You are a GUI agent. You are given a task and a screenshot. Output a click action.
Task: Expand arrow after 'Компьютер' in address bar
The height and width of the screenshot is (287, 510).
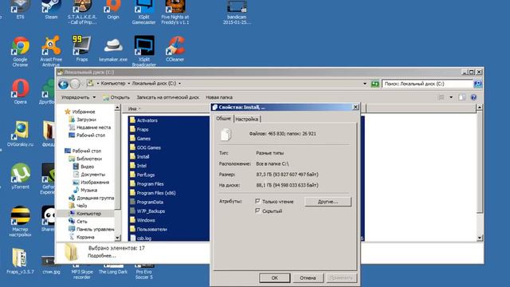[129, 83]
